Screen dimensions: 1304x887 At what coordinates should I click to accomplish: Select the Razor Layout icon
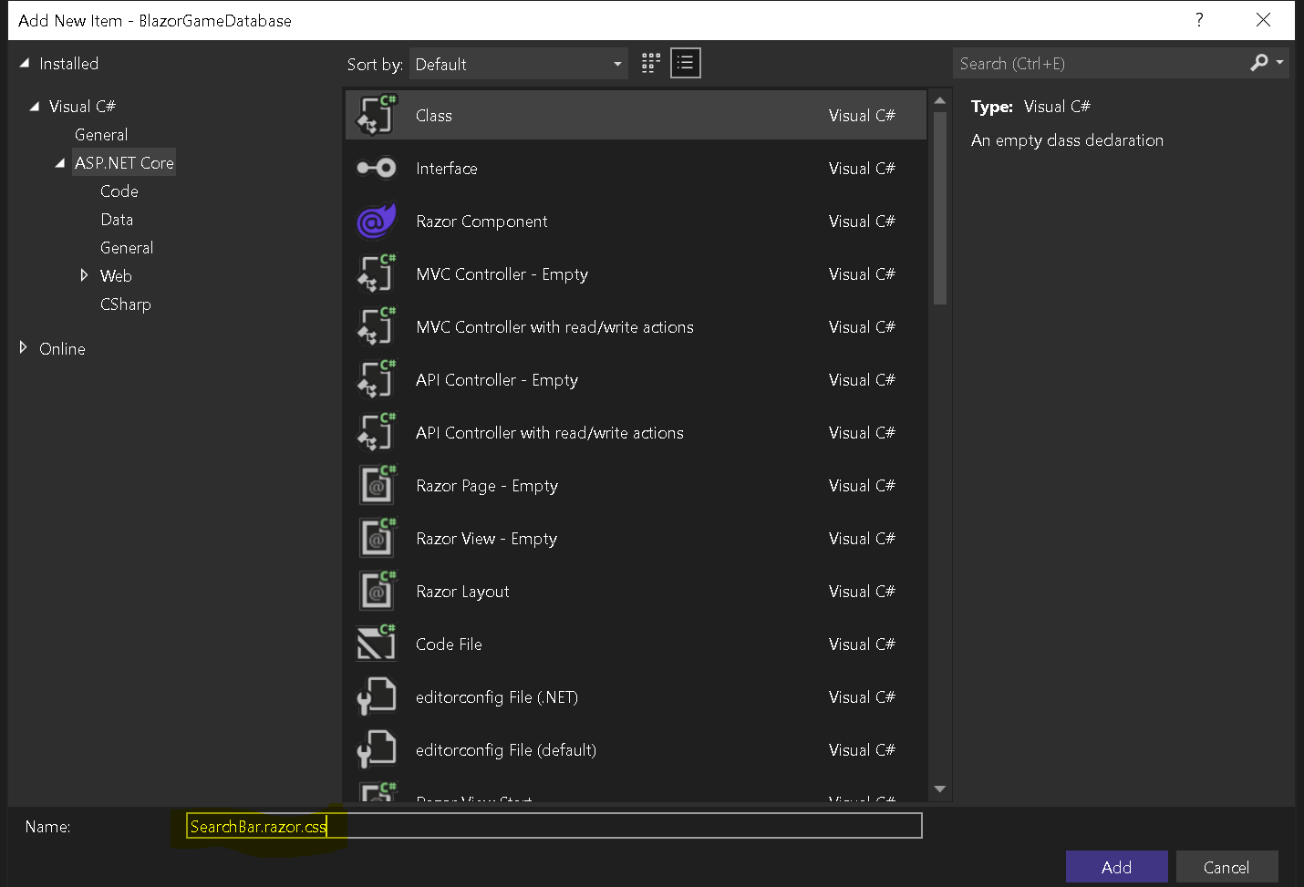[376, 591]
